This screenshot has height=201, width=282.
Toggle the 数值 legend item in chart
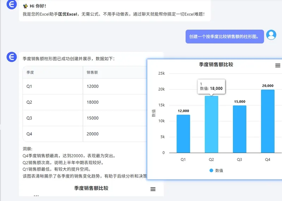(216, 170)
